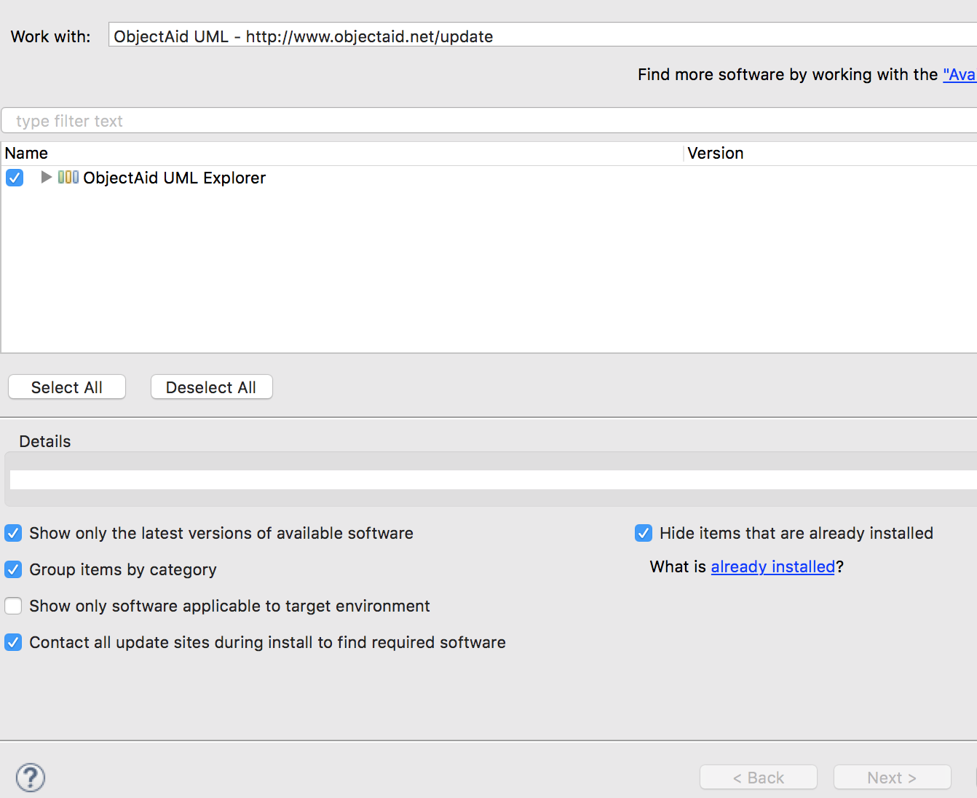Focus the type filter text field

point(489,120)
